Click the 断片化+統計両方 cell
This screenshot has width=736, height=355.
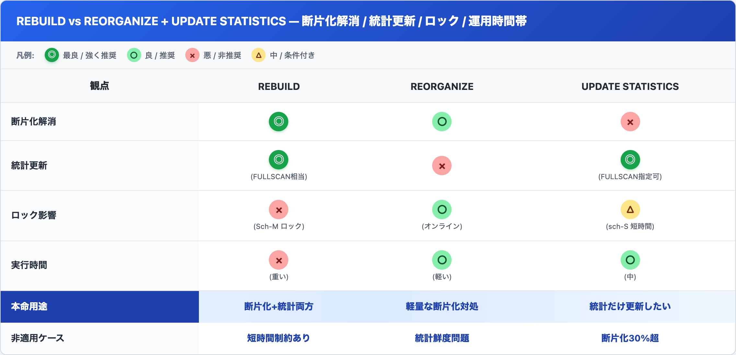(279, 307)
